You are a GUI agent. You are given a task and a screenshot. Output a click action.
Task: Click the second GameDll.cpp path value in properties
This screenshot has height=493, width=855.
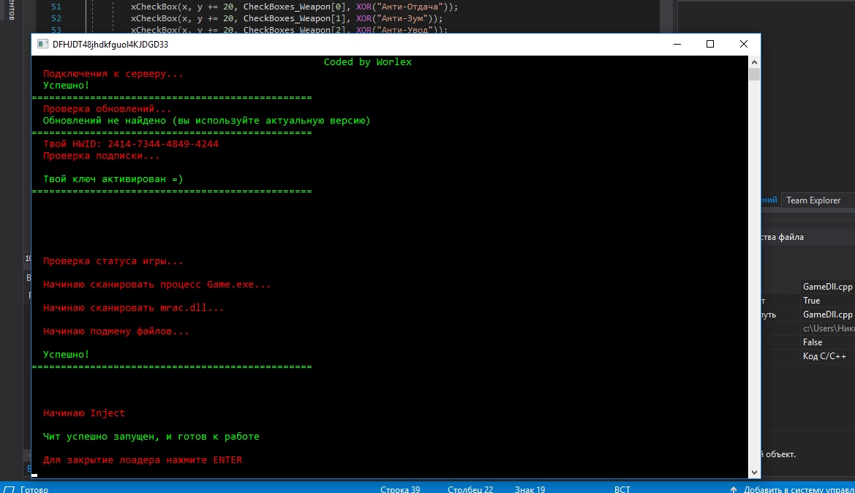click(x=827, y=314)
